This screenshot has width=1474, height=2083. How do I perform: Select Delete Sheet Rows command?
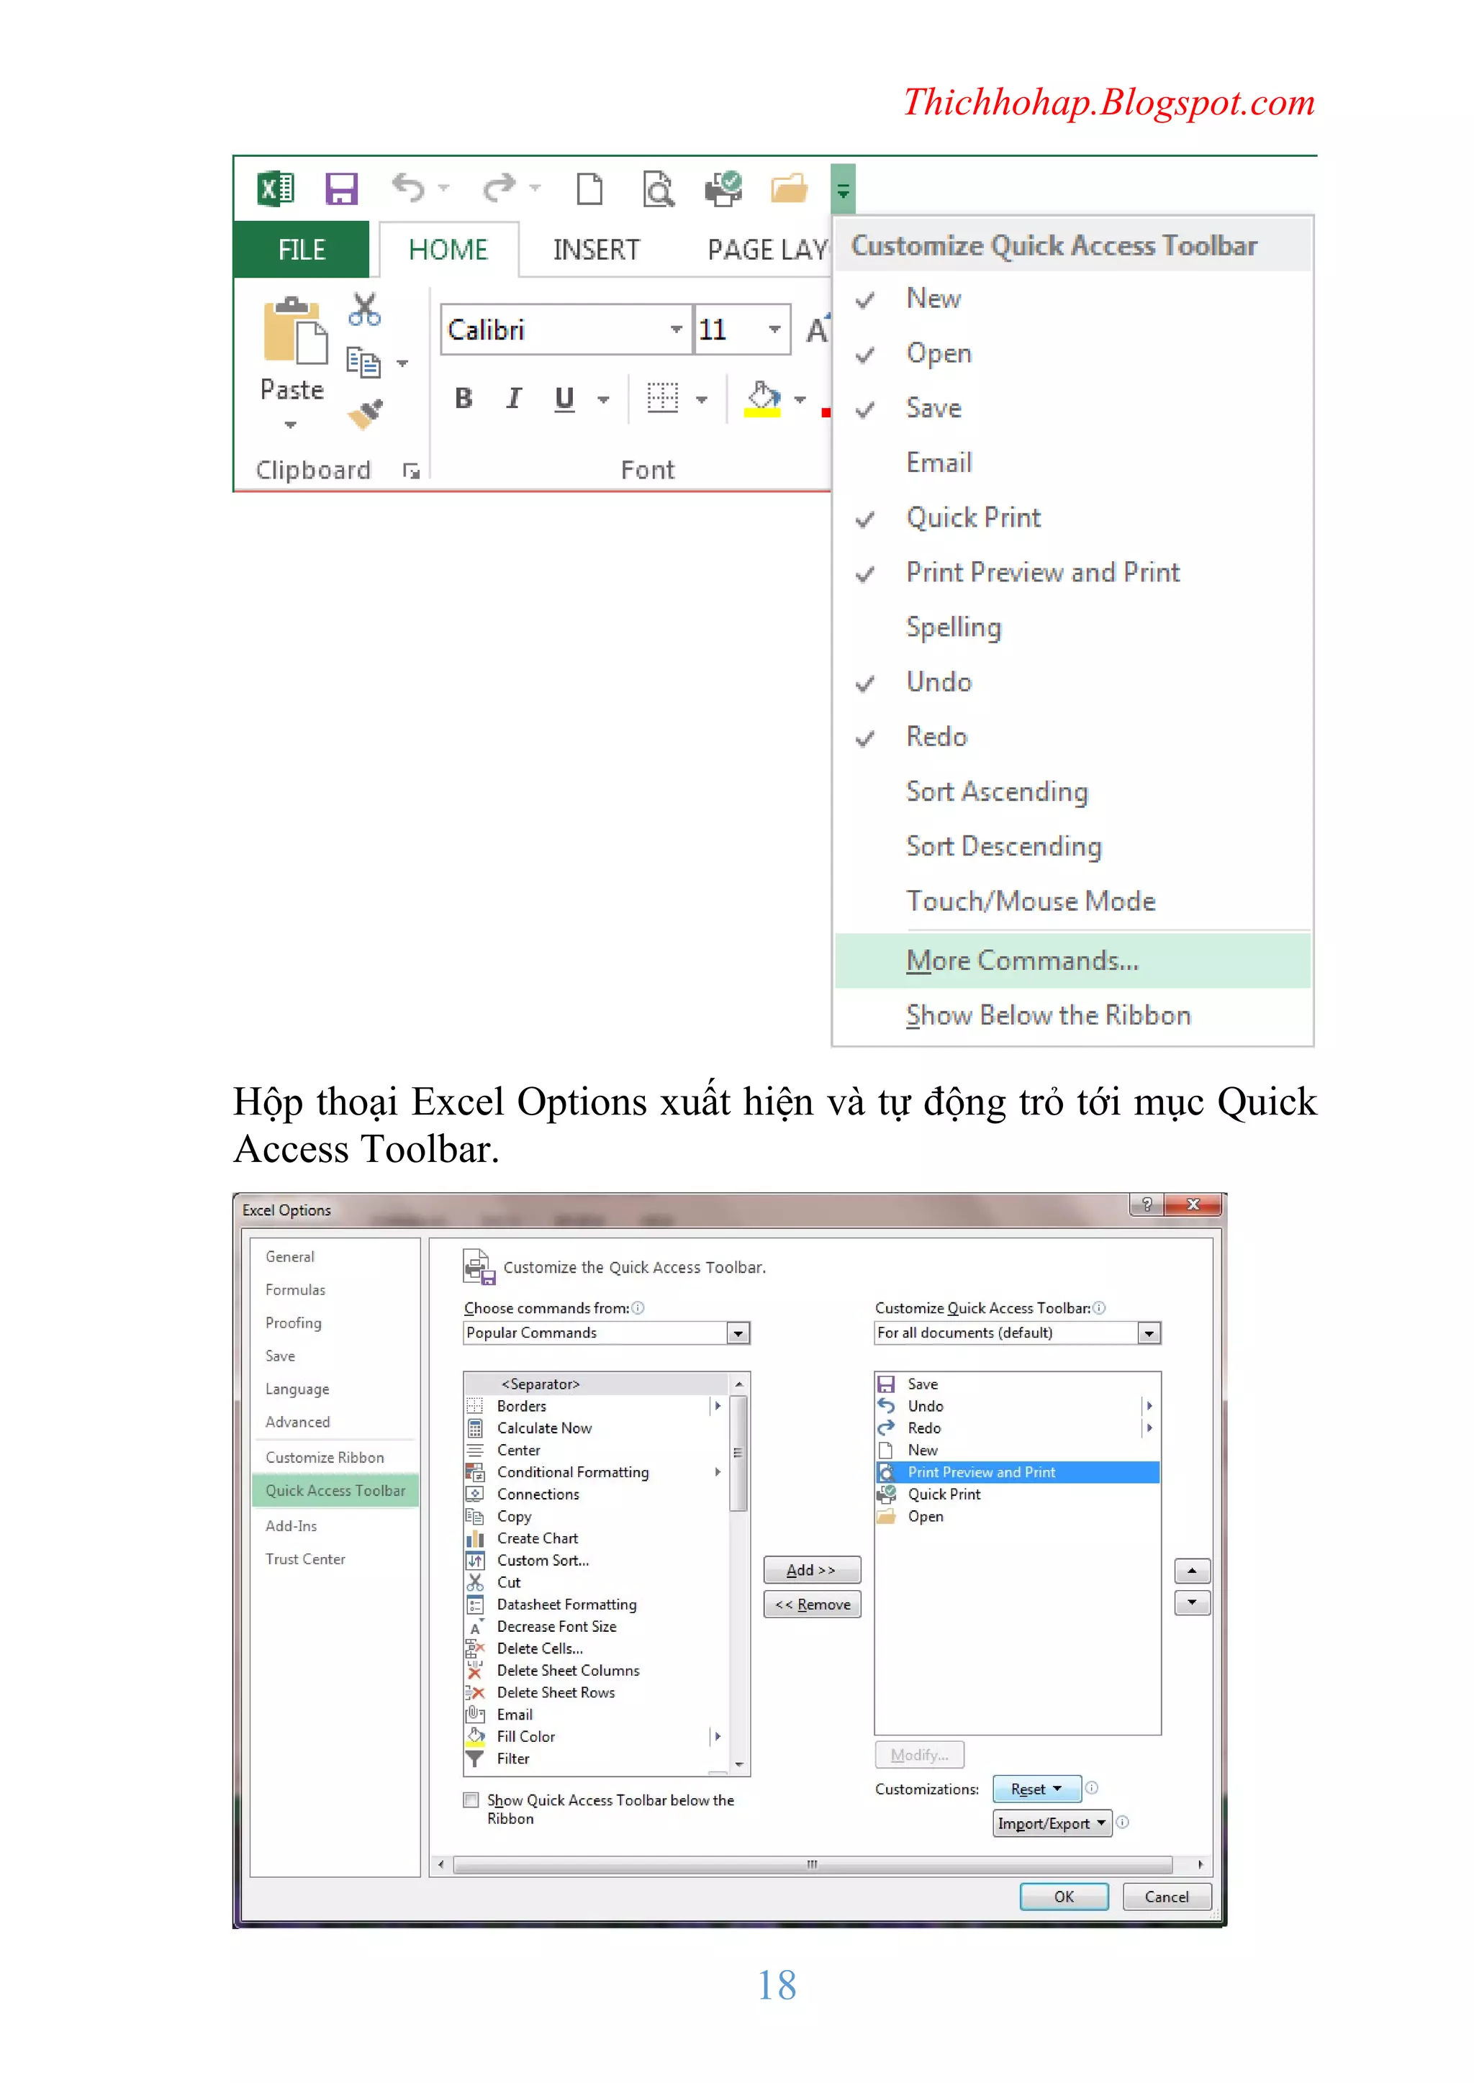click(x=595, y=1693)
